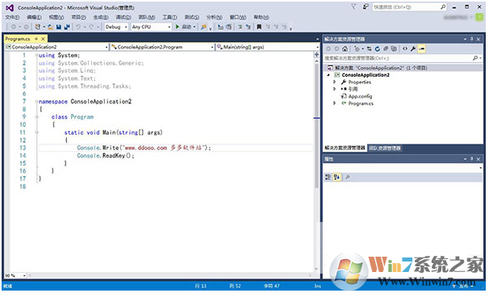Expand the Properties tree node
The image size is (489, 293).
(334, 82)
